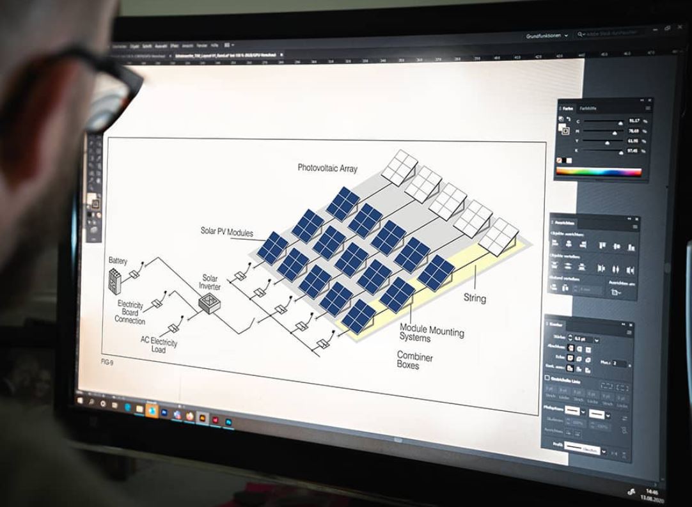Collapse the Farbe panel with double arrows
Viewport: 692px width, 507px height.
pos(642,100)
